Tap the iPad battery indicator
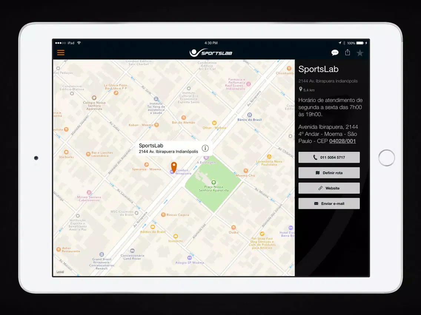Image resolution: width=421 pixels, height=315 pixels. point(360,43)
